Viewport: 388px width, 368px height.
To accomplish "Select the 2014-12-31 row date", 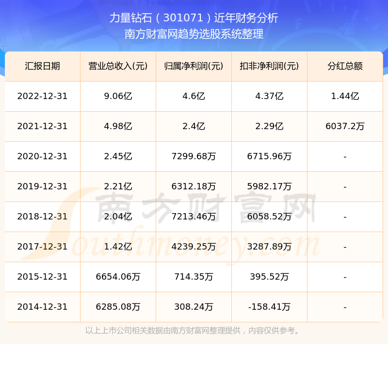I will (42, 307).
